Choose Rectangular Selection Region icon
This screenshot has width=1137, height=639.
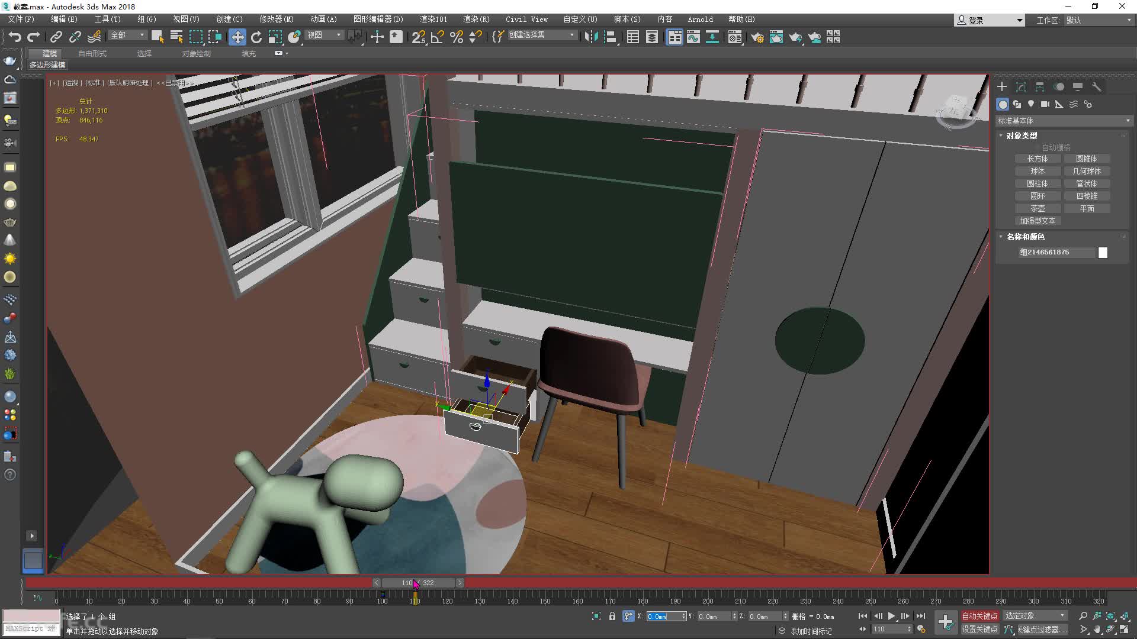click(x=195, y=37)
